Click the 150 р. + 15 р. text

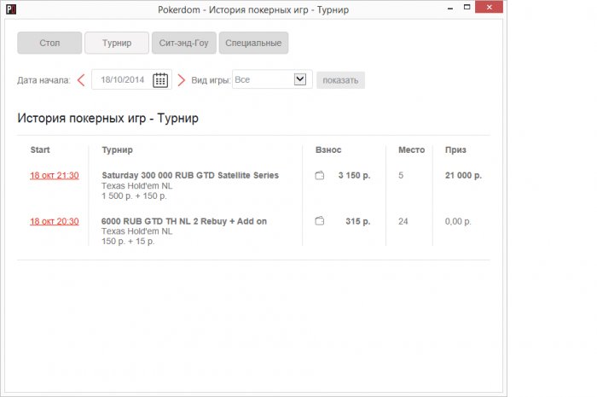[128, 241]
